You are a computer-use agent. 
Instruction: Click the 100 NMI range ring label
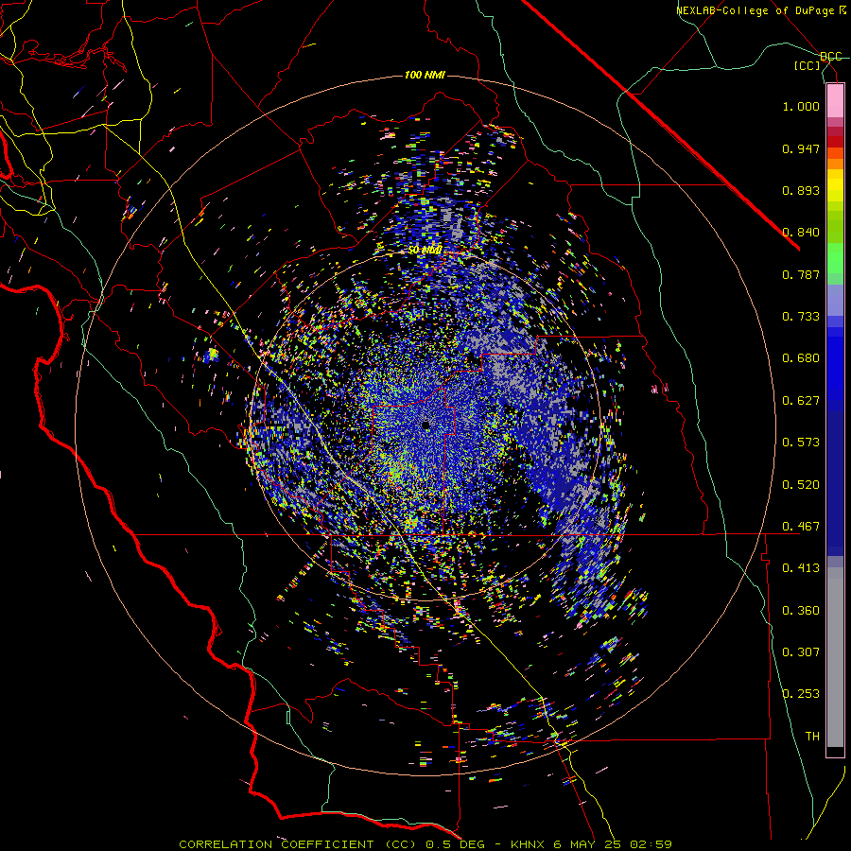tap(425, 75)
